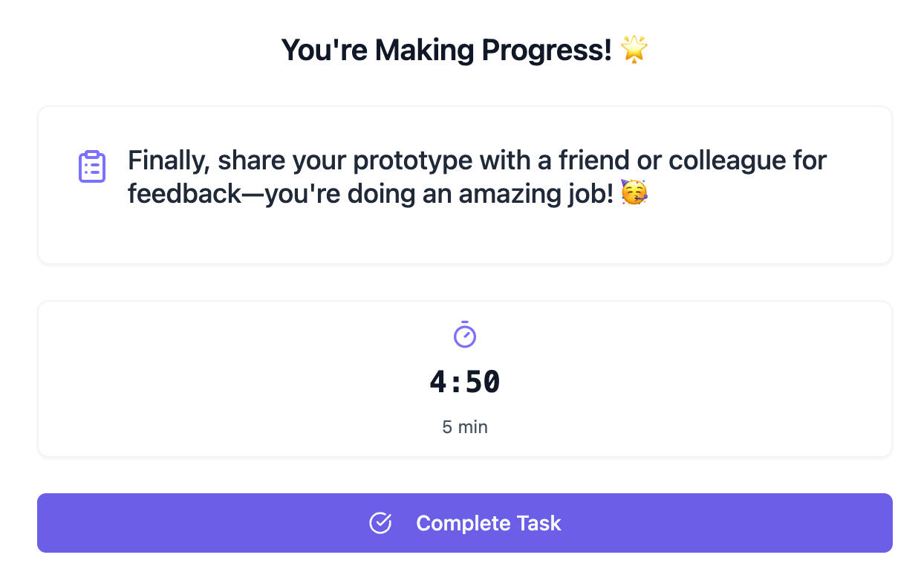Click the clipboard list icon
The height and width of the screenshot is (572, 921).
(x=92, y=166)
